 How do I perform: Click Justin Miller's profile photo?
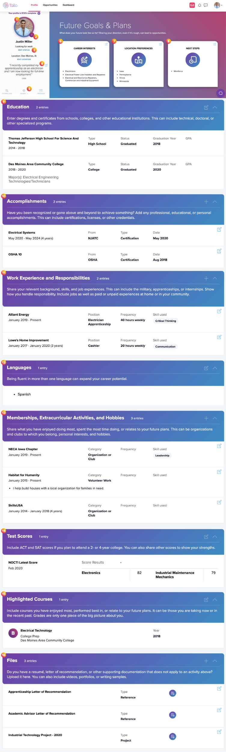[x=24, y=27]
